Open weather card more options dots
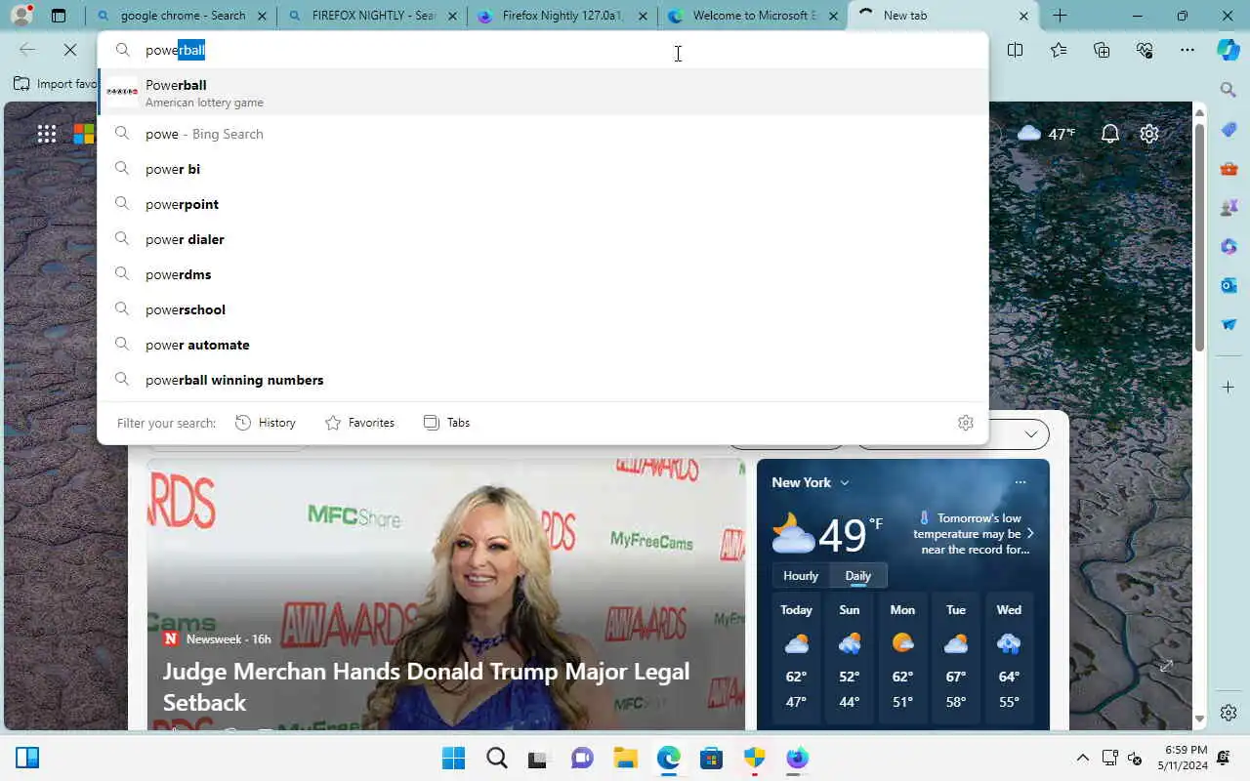Screen dimensions: 1250x781 (x=1021, y=482)
